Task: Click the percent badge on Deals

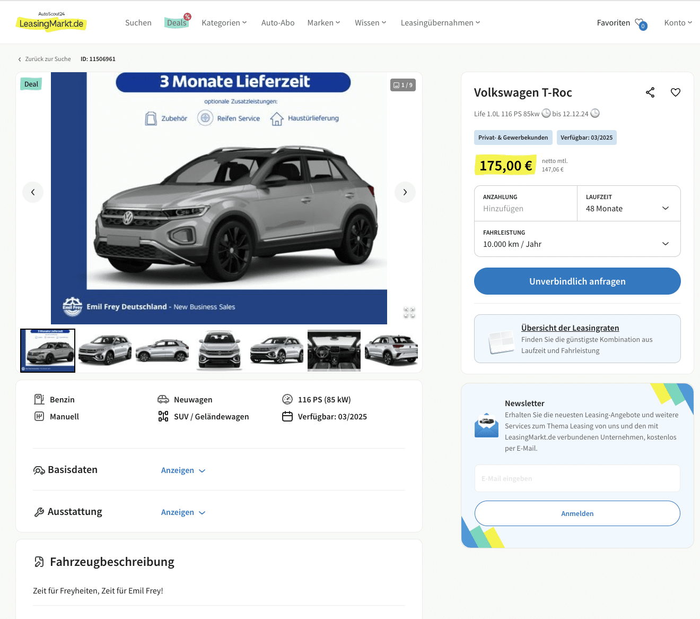Action: pyautogui.click(x=187, y=17)
